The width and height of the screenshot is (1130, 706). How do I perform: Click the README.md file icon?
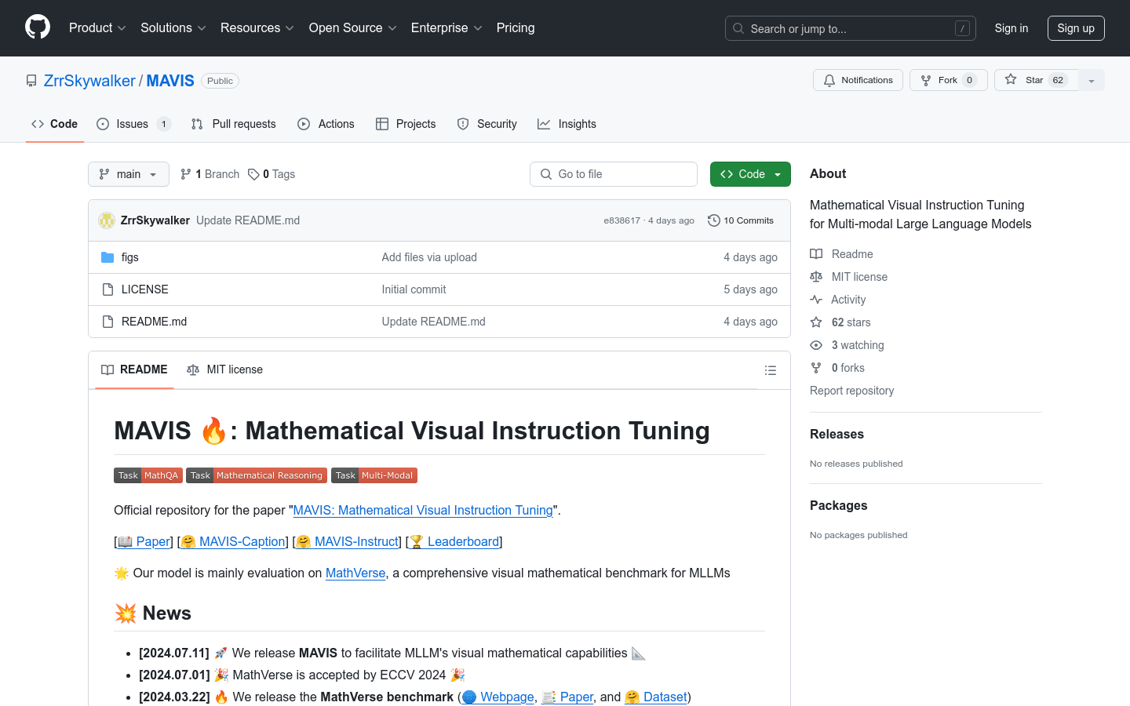(108, 322)
